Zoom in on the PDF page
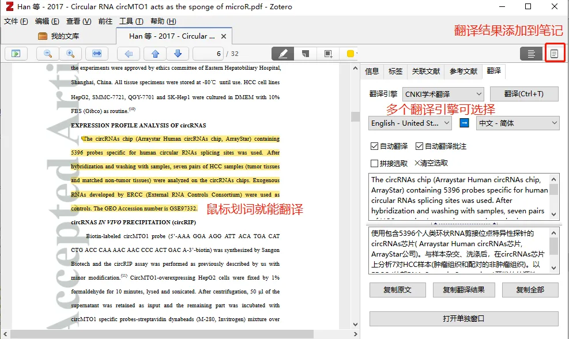Screen dimensions: 569x339 tap(70, 54)
